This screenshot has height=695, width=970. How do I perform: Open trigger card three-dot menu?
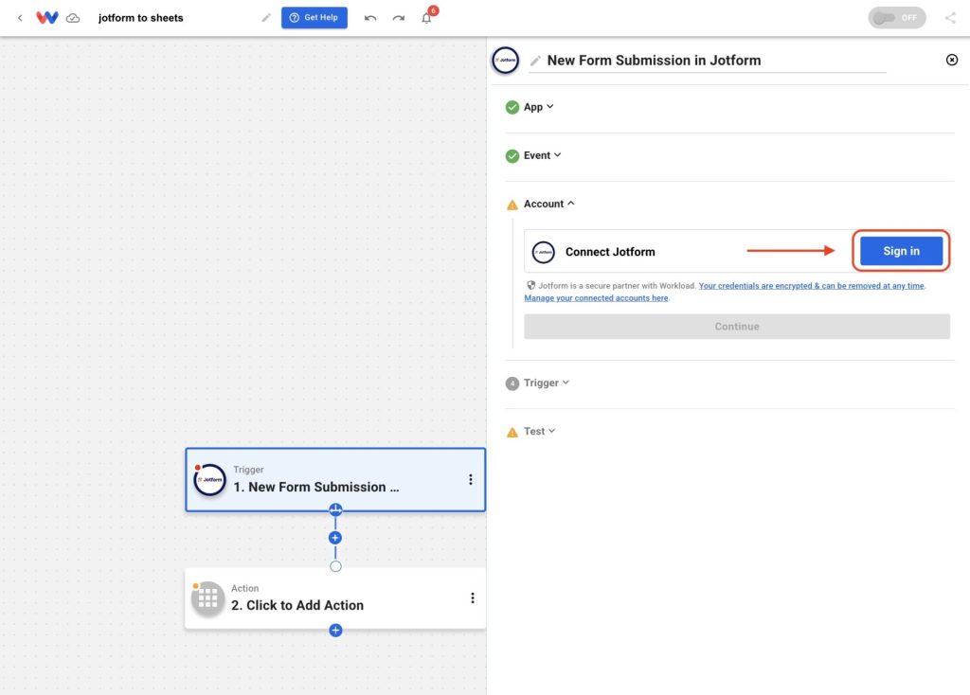[x=471, y=480]
